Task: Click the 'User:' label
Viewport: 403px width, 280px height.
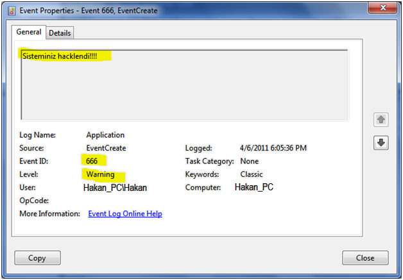Action: click(x=28, y=187)
